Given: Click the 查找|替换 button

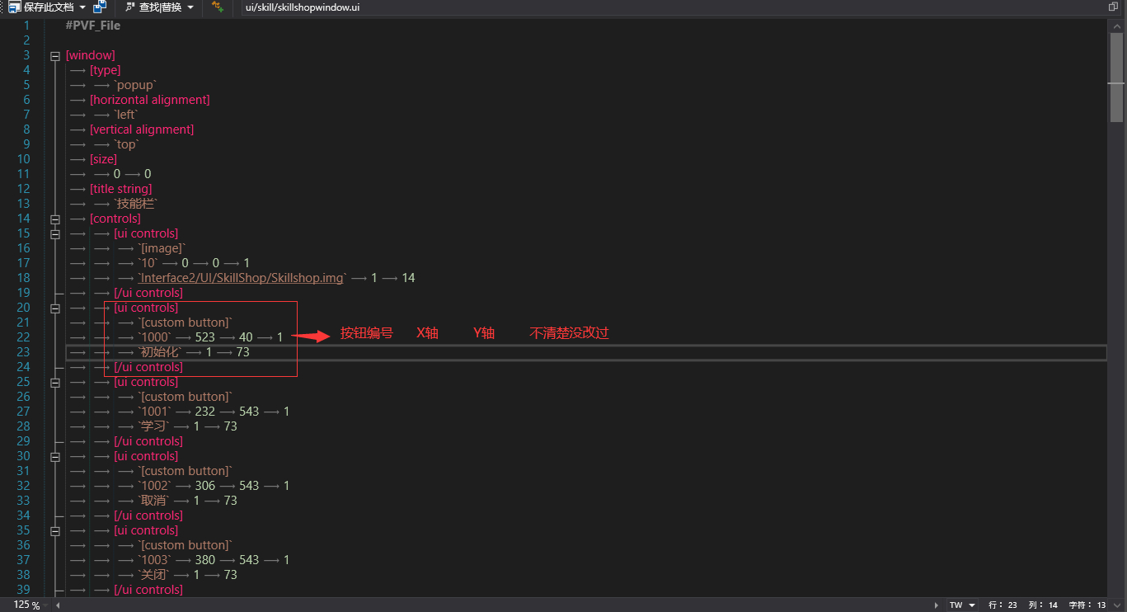Looking at the screenshot, I should point(153,7).
